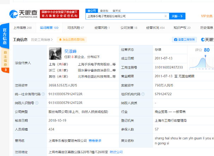
Task: Click the company type value 股份有限公司
Action: tap(78, 112)
